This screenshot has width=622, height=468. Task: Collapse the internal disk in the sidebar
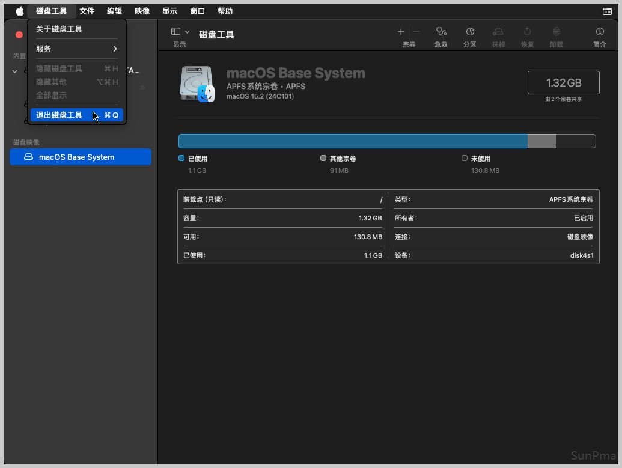(x=15, y=71)
